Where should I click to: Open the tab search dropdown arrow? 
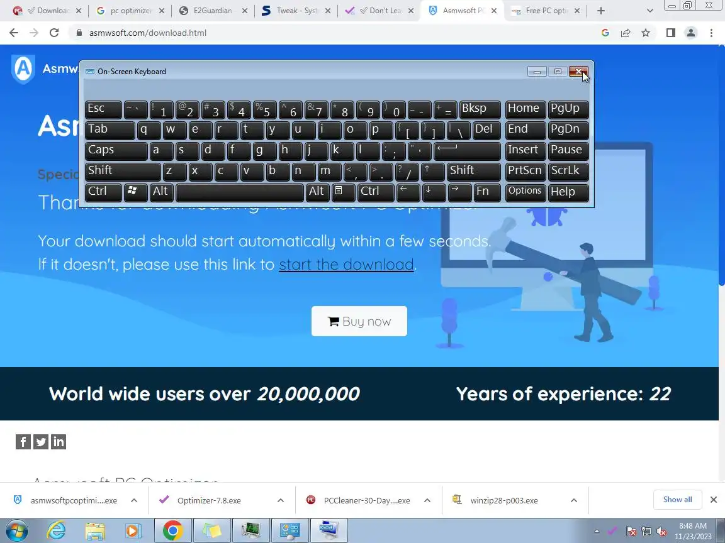[649, 11]
